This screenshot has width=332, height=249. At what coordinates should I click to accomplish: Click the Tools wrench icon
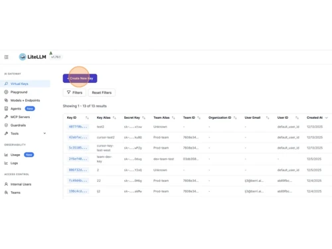point(6,133)
